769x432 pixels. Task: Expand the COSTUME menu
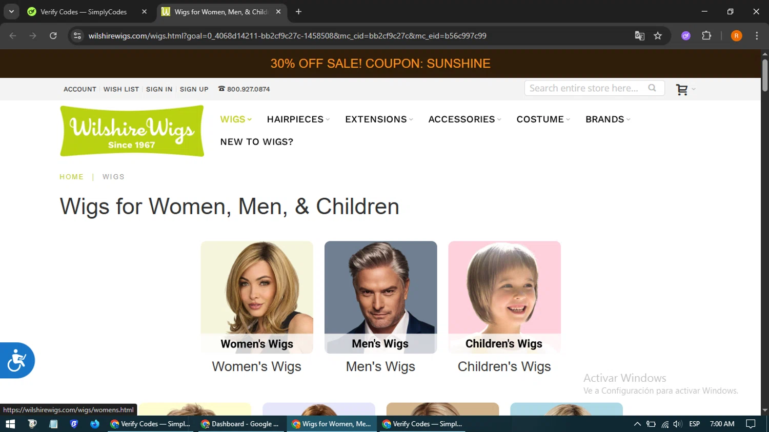543,119
